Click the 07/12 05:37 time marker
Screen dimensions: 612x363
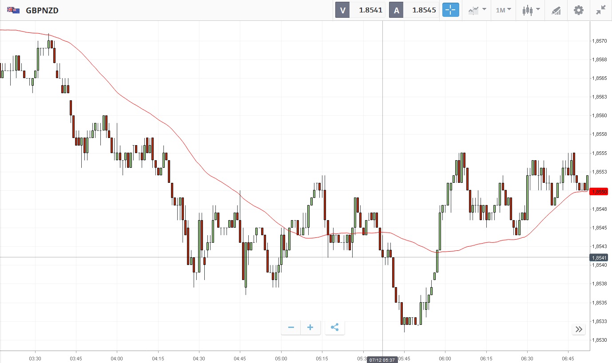[382, 359]
